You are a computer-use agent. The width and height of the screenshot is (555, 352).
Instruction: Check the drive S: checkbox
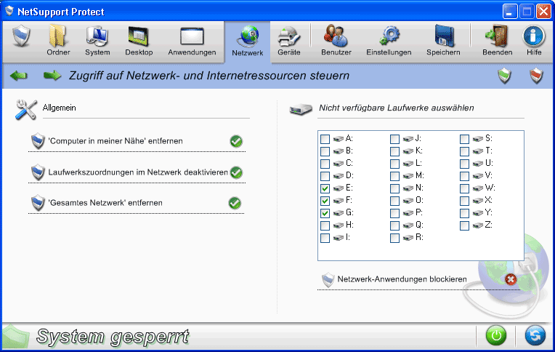[464, 139]
